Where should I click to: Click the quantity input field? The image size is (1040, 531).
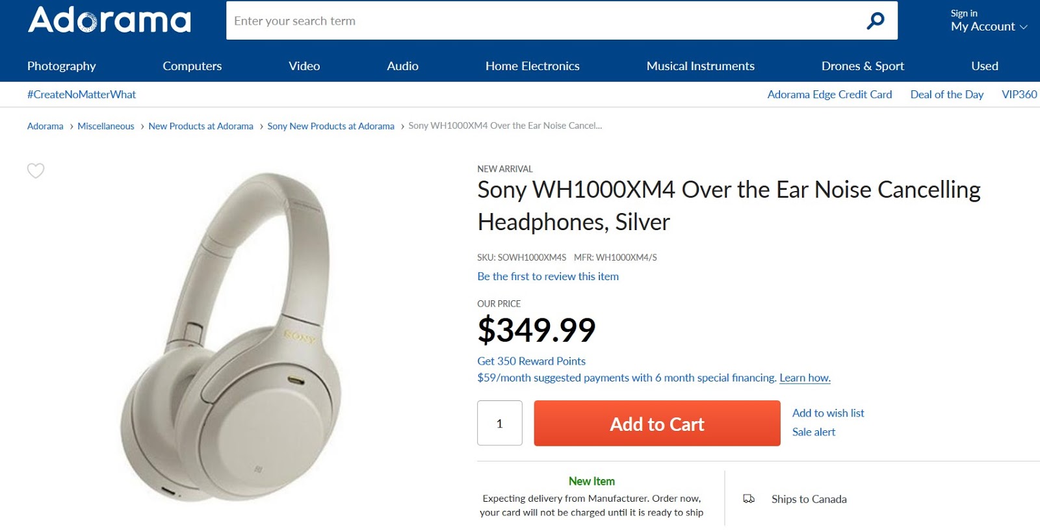click(x=499, y=423)
